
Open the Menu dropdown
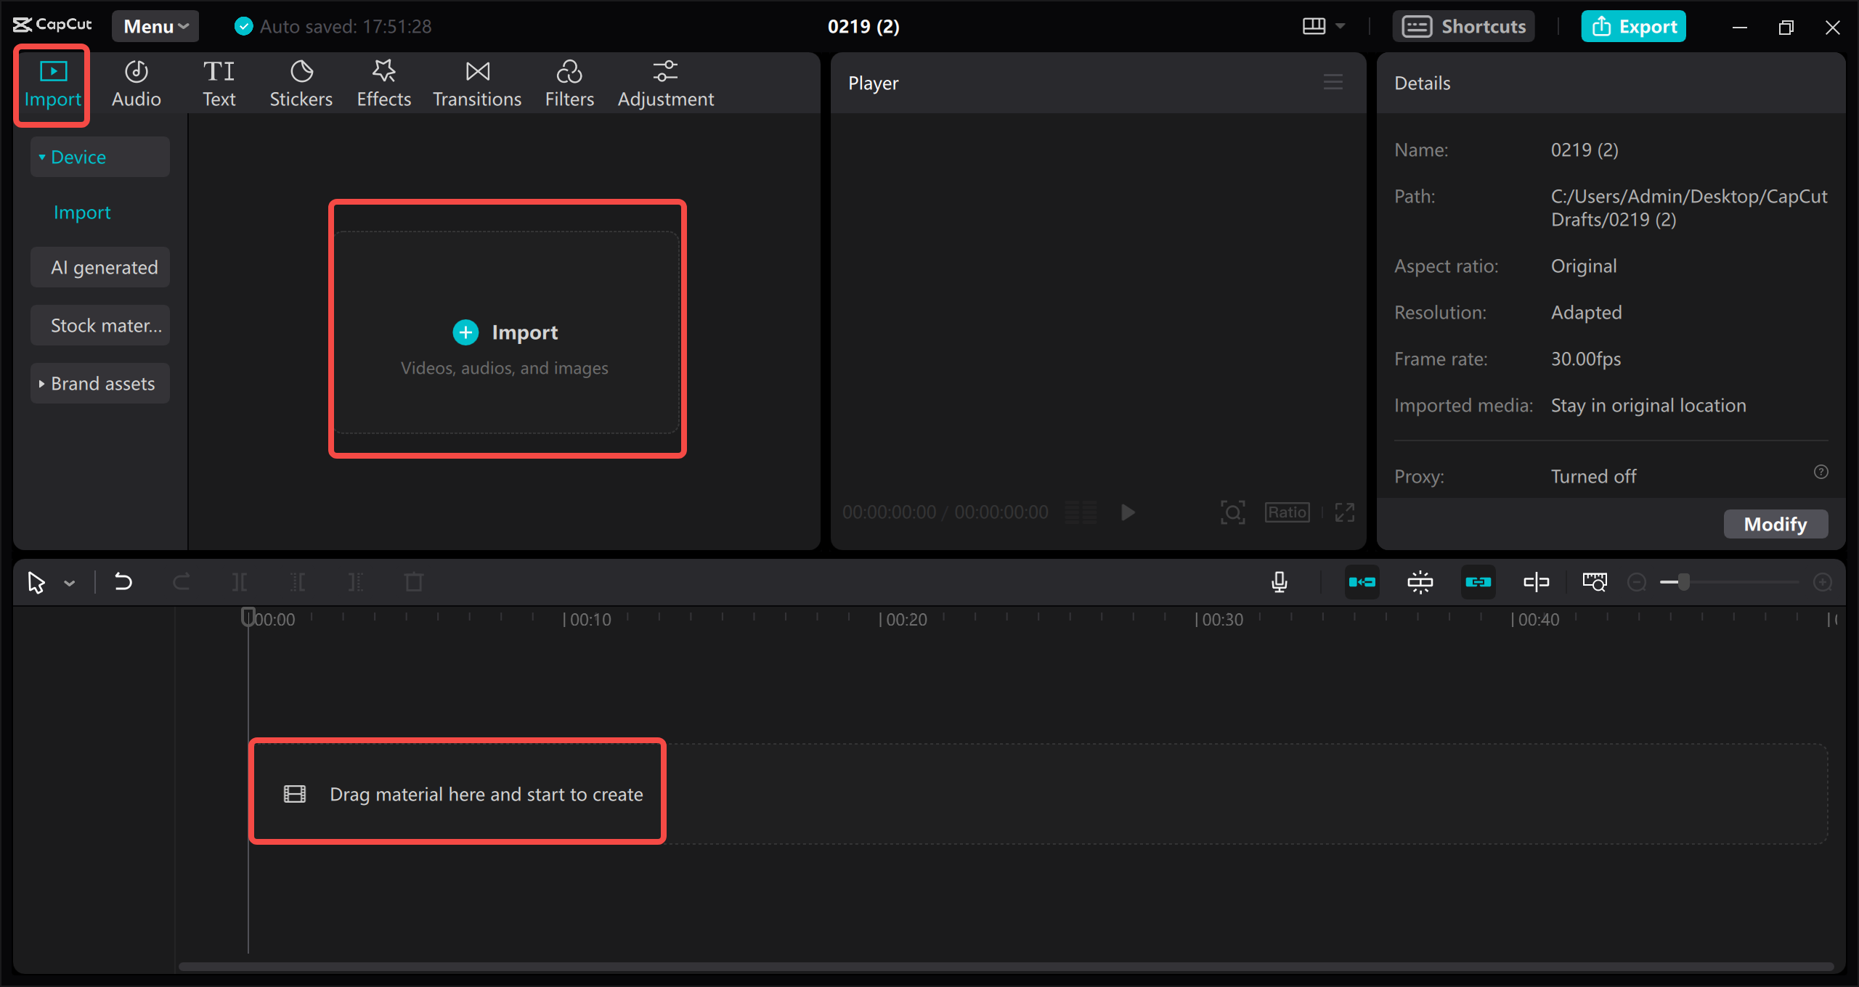pyautogui.click(x=155, y=26)
